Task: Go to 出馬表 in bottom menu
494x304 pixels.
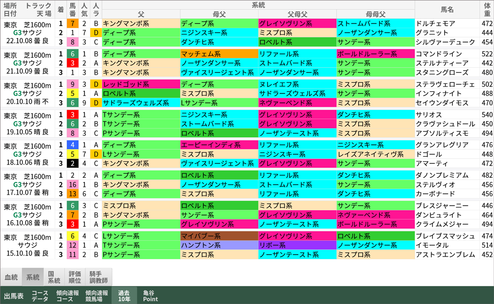Action: (13, 296)
